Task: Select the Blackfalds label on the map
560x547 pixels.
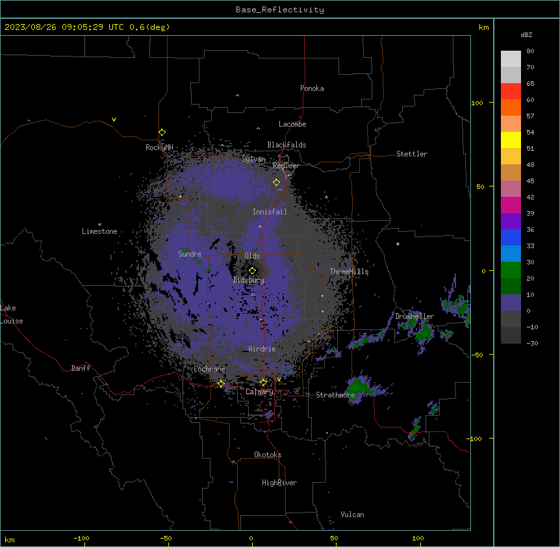Action: point(286,145)
